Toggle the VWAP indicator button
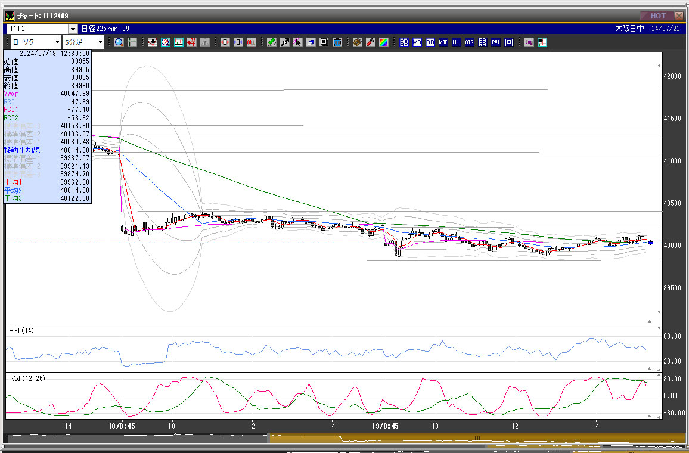Viewport: 689px width, 453px height. 404,42
